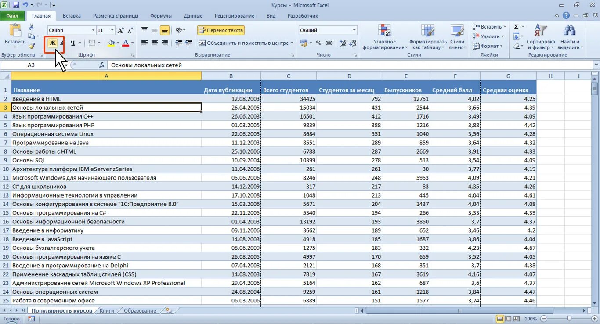Click the zoom in plus button
This screenshot has height=324, width=600.
point(595,319)
